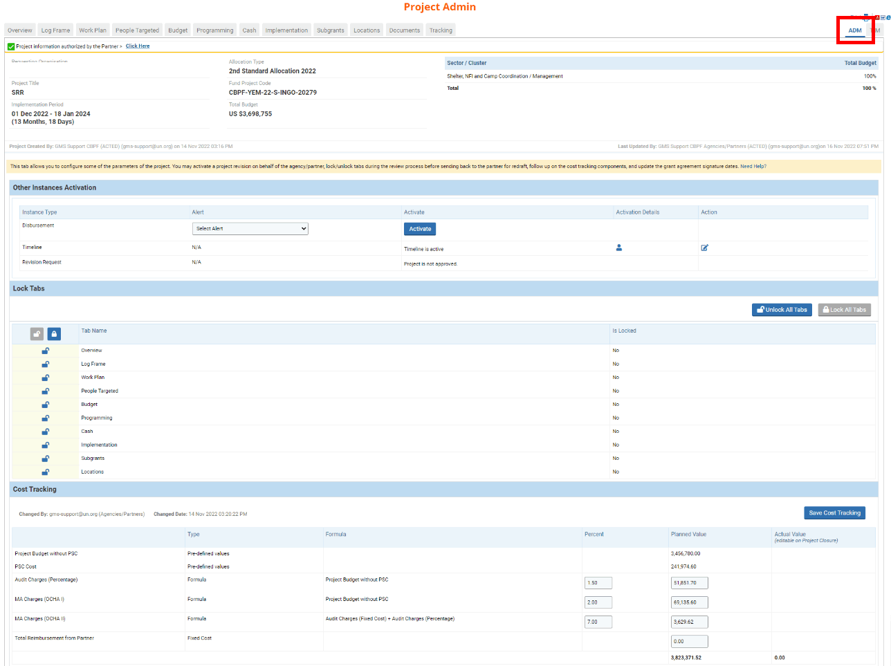Select the ADM tab

855,30
